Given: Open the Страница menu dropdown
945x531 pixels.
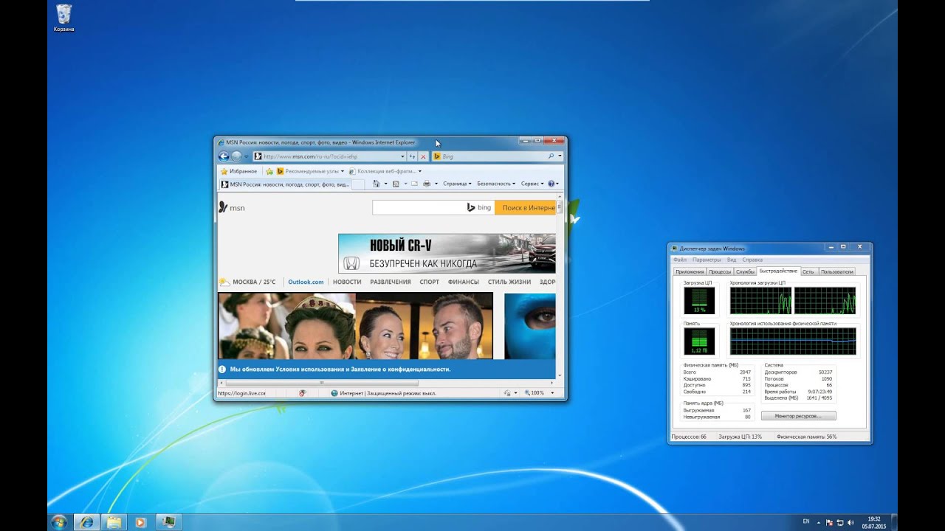Looking at the screenshot, I should (x=457, y=184).
